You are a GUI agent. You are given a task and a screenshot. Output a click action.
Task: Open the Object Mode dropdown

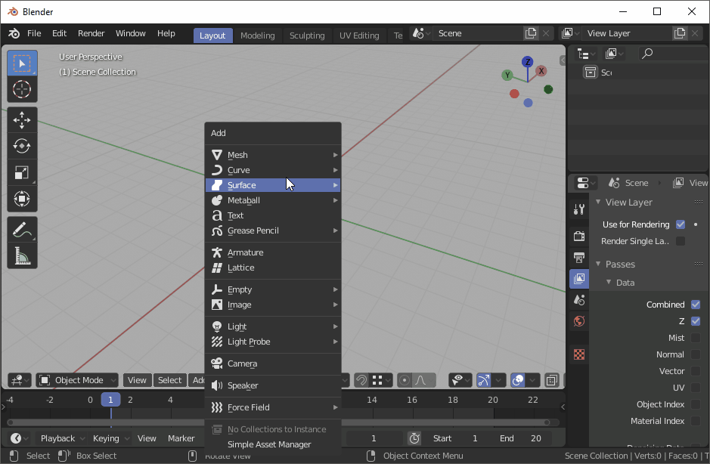(x=76, y=380)
